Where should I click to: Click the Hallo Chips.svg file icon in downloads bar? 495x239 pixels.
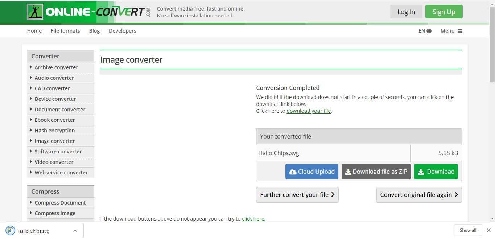pos(10,231)
